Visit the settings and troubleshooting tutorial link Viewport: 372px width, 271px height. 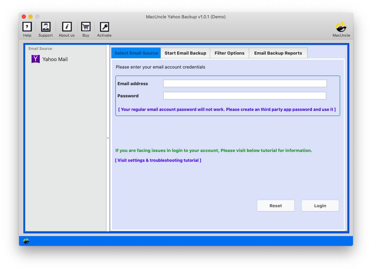pos(158,160)
